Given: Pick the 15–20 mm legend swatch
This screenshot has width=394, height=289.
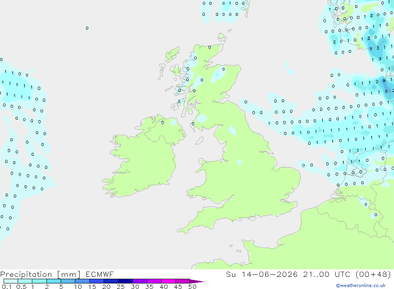Looking at the screenshot, I should (x=97, y=281).
